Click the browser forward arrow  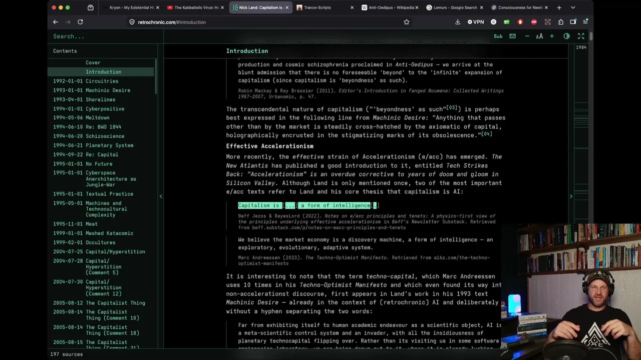[68, 22]
